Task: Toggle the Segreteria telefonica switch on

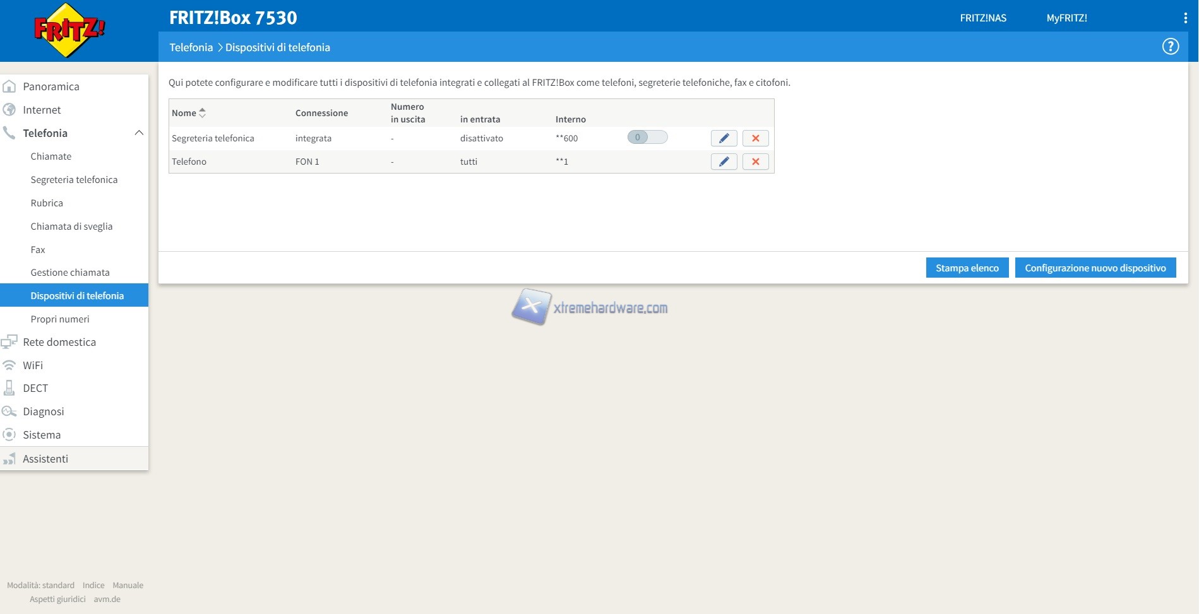Action: pyautogui.click(x=647, y=138)
